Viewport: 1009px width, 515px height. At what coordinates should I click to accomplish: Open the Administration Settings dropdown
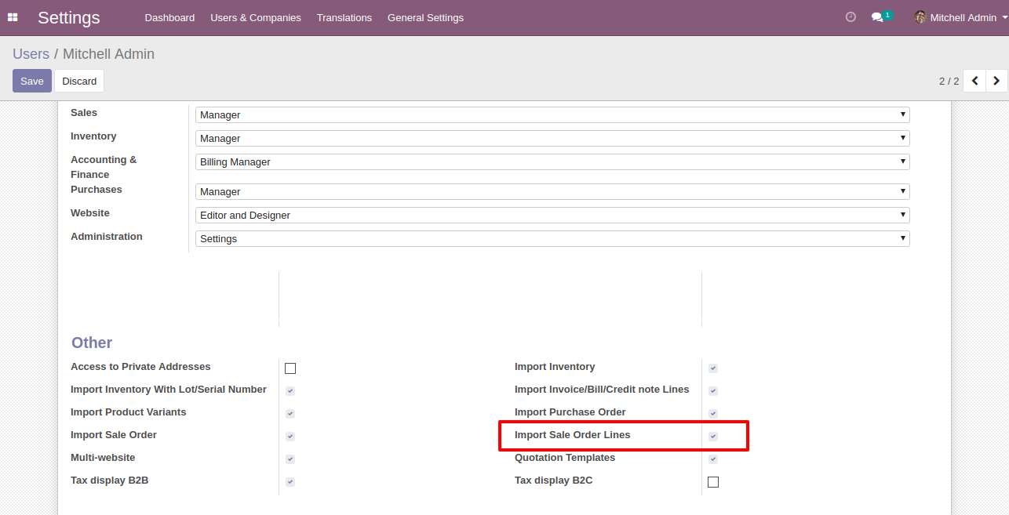pos(552,239)
